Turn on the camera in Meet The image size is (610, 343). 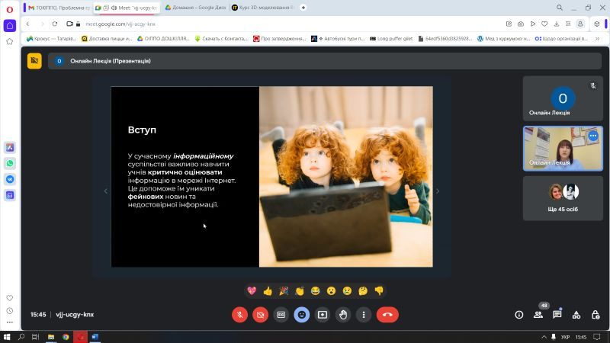tap(260, 315)
